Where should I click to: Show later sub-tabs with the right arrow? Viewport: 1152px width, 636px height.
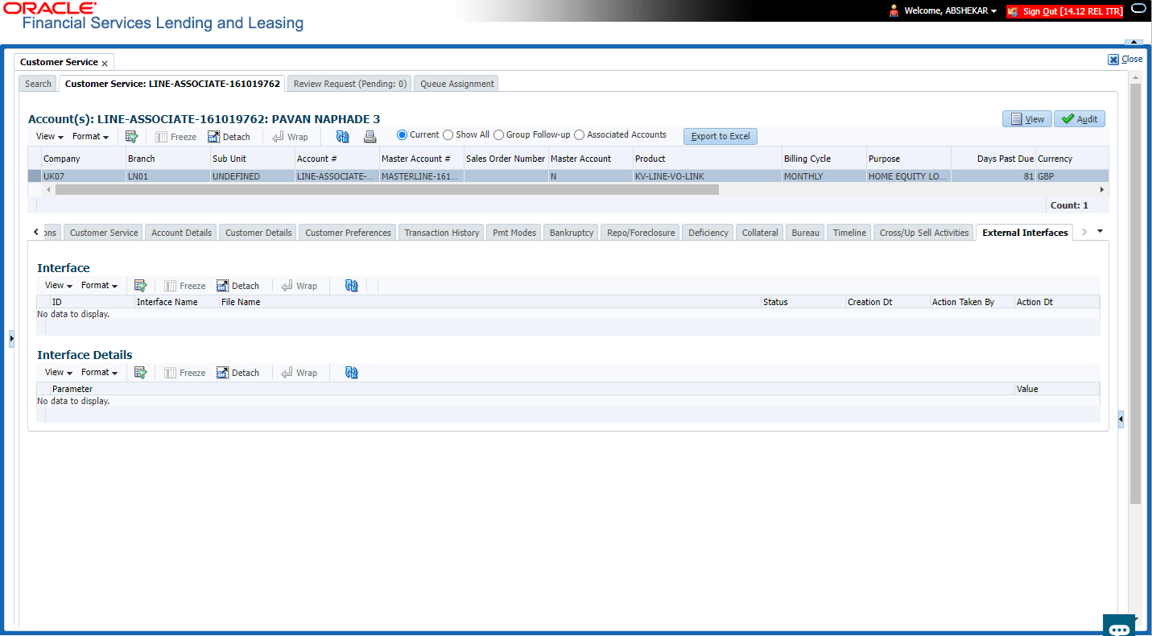tap(1084, 232)
